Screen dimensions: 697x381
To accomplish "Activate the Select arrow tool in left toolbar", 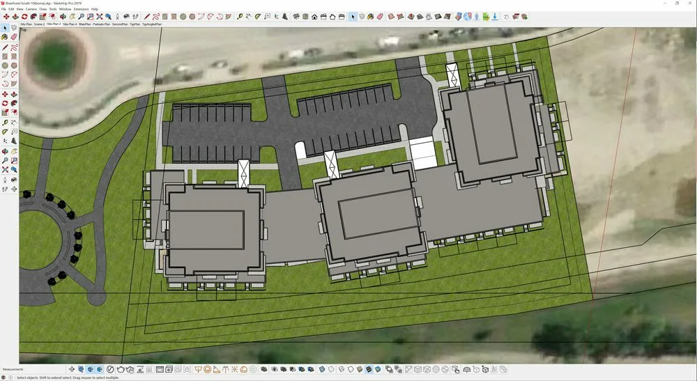I will 5,28.
